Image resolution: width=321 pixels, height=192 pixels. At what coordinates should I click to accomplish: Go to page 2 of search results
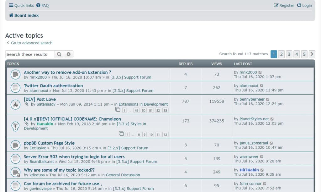[281, 54]
